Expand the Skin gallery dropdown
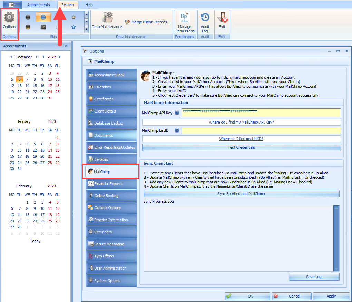 coord(86,29)
